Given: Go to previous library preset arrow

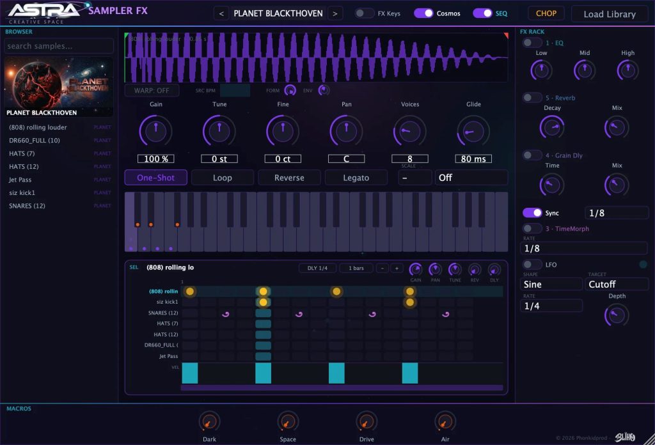Looking at the screenshot, I should click(221, 13).
